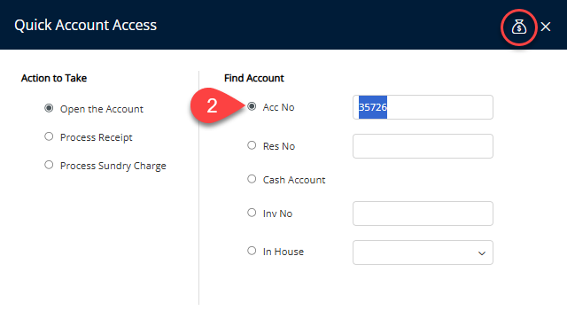Choose Res No search option
Image resolution: width=567 pixels, height=326 pixels.
(252, 145)
